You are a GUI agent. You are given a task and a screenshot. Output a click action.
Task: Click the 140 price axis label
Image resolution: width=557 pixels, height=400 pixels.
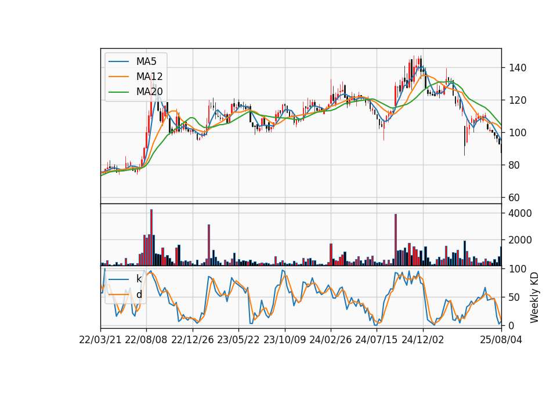pyautogui.click(x=518, y=68)
